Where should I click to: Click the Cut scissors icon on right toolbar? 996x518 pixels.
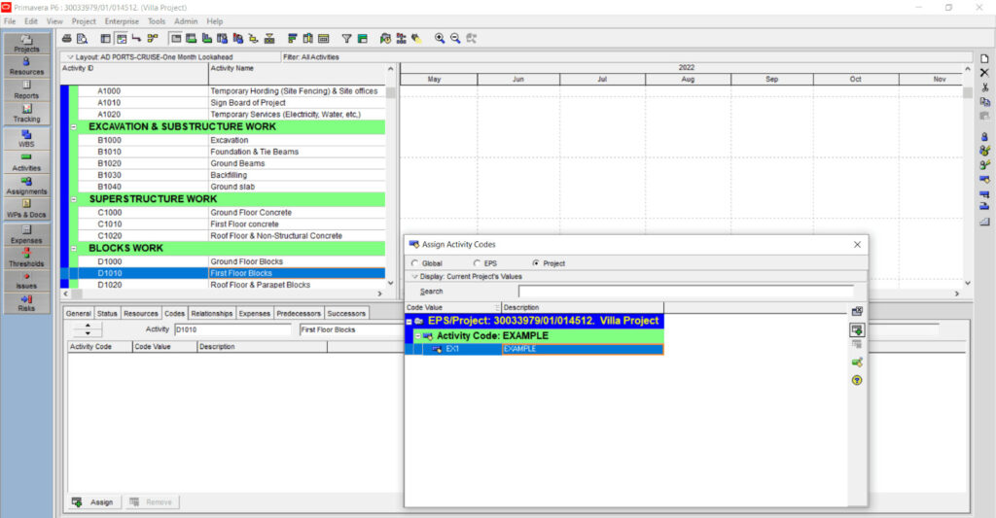pos(984,87)
